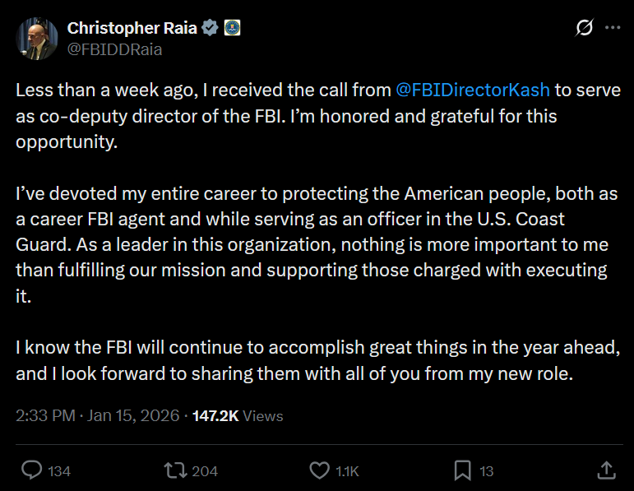View the 147.2K Views analytics
Viewport: 634px width, 491px height.
pyautogui.click(x=238, y=415)
